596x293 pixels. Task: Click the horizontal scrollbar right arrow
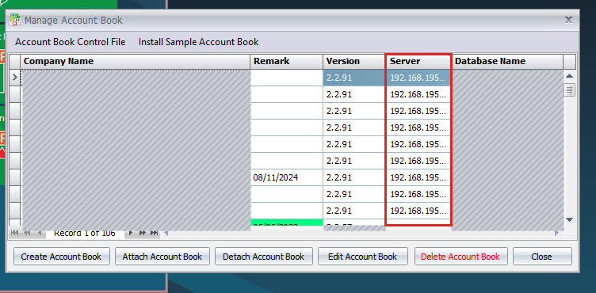click(556, 233)
